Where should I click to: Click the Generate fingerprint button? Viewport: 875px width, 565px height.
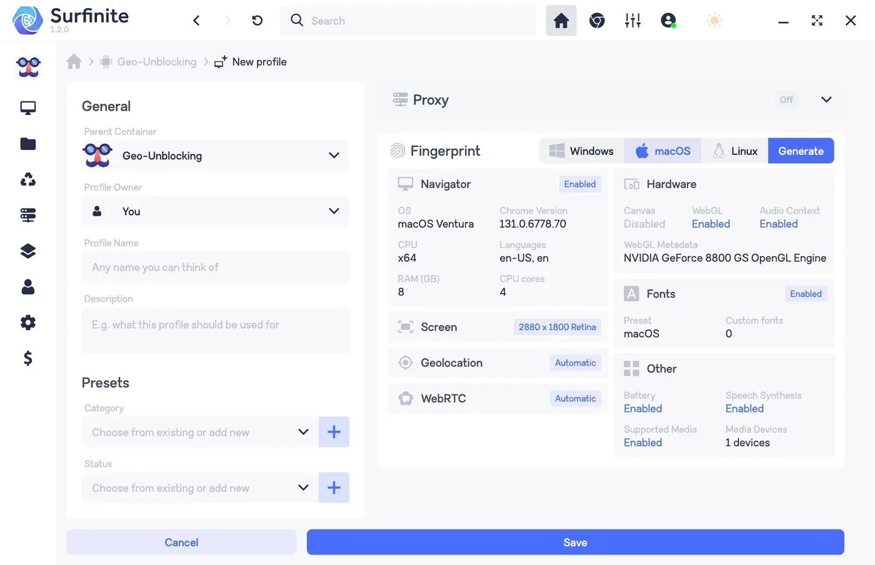pos(801,151)
